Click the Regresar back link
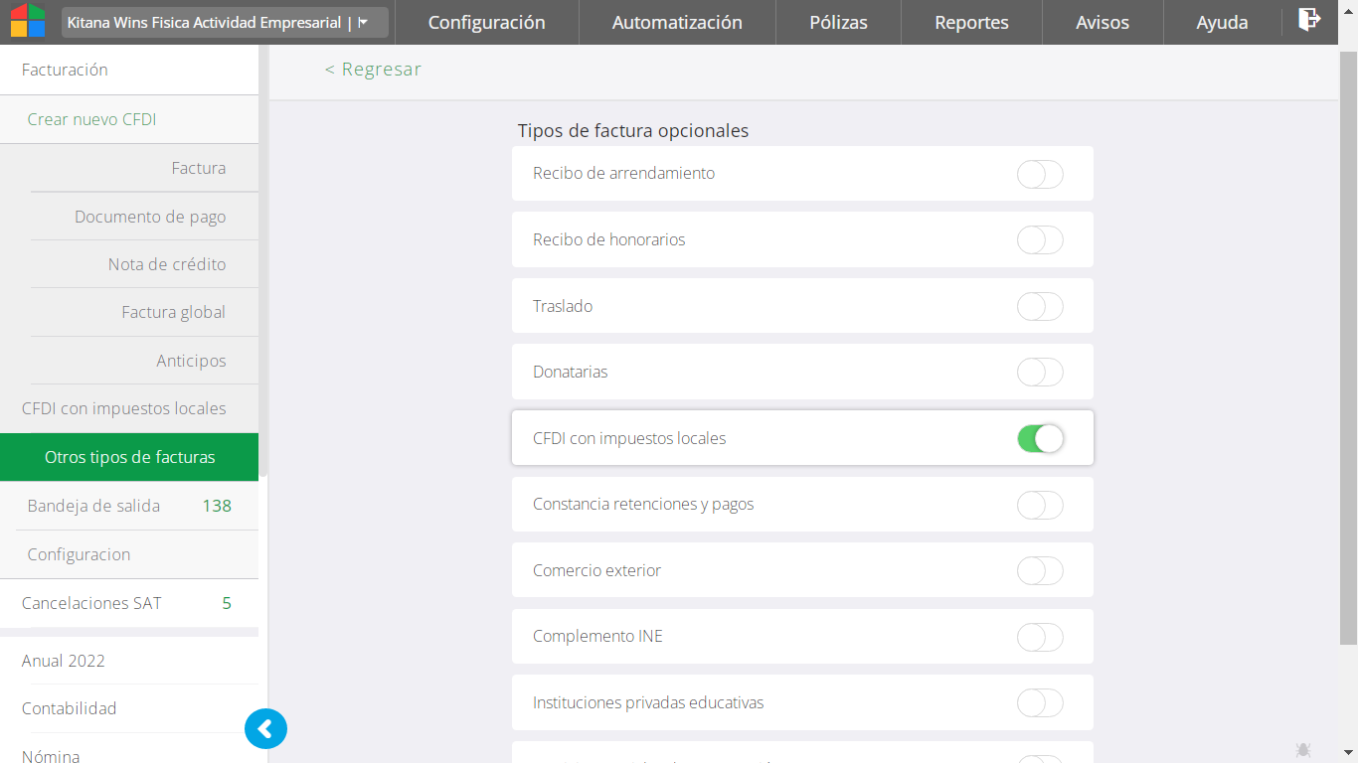This screenshot has width=1358, height=763. [373, 70]
